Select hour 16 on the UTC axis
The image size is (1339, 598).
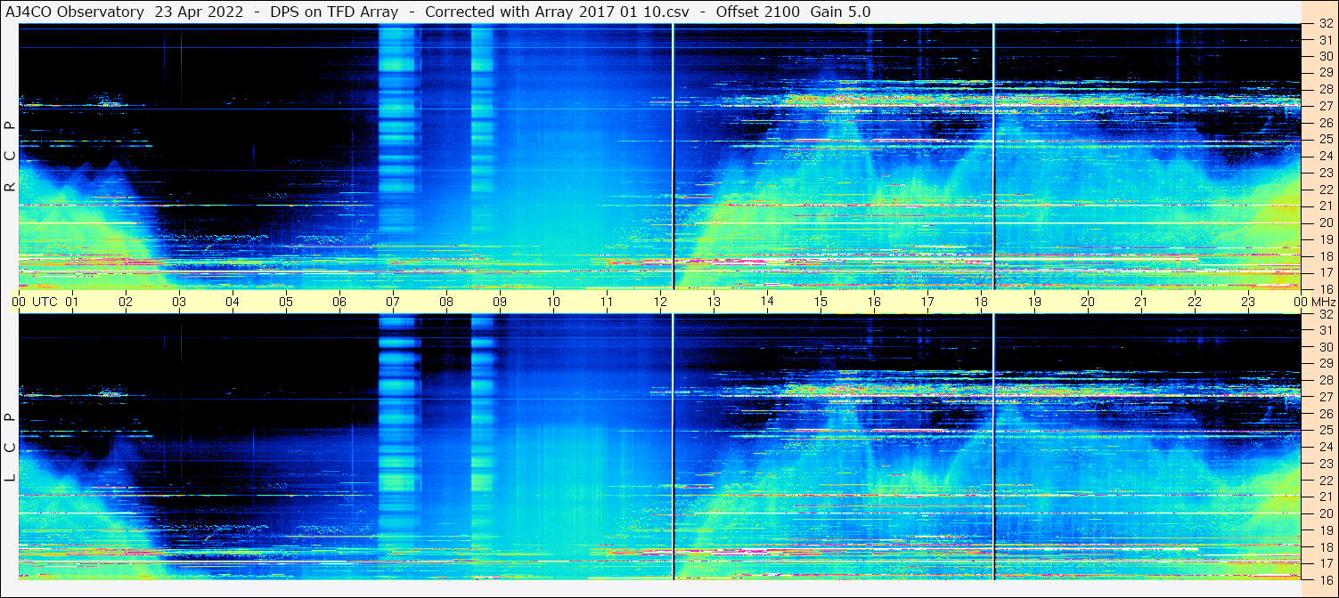(874, 302)
